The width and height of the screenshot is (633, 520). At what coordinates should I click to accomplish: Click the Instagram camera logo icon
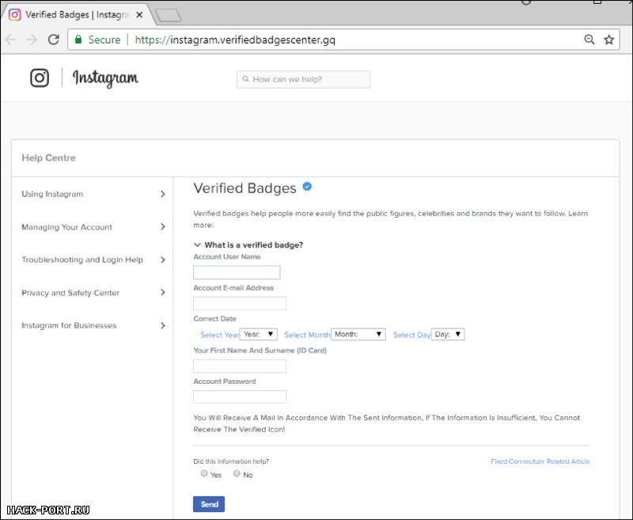tap(40, 78)
